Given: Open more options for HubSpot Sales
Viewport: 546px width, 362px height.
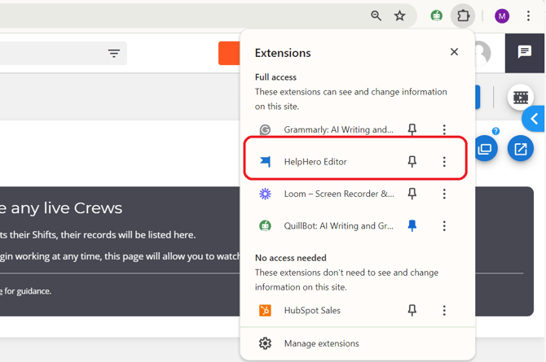Looking at the screenshot, I should (x=444, y=310).
